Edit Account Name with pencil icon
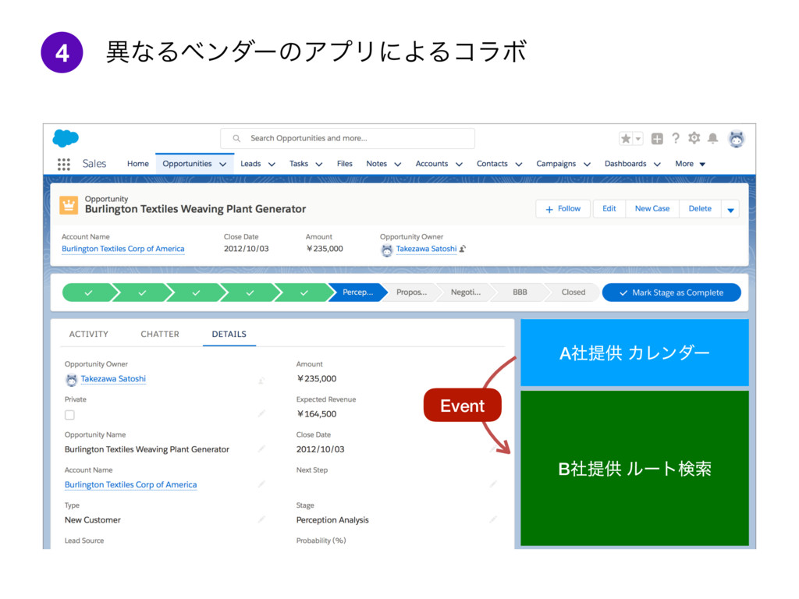This screenshot has height=599, width=799. click(261, 484)
